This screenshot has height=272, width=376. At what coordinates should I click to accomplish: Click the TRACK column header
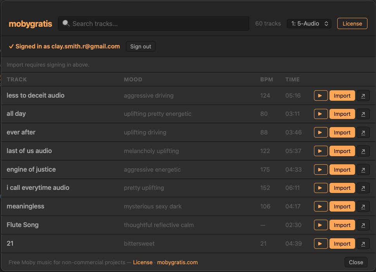[x=17, y=79]
